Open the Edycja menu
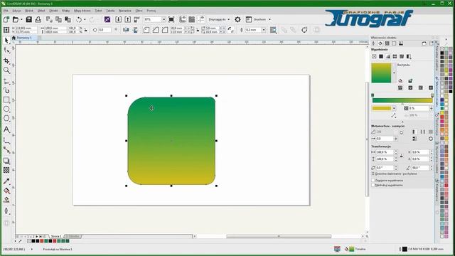This screenshot has width=455, height=256. pos(16,11)
